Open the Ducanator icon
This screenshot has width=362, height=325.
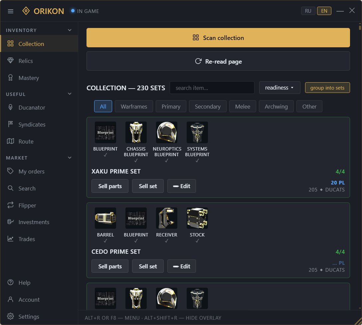tap(10, 107)
